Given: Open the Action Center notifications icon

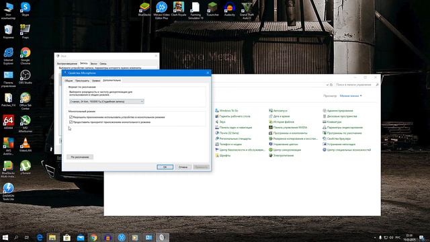Looking at the screenshot, I should (x=421, y=237).
